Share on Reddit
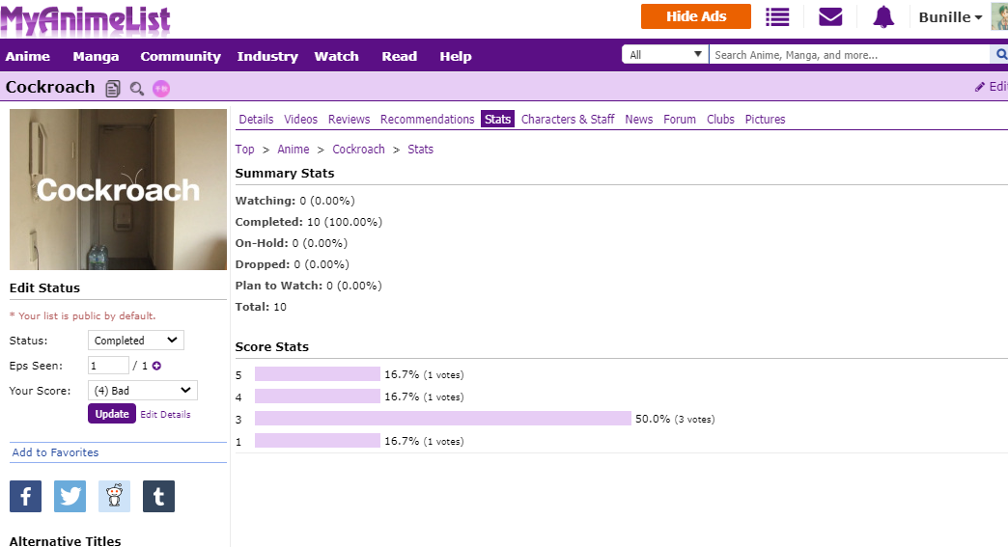 pos(114,496)
